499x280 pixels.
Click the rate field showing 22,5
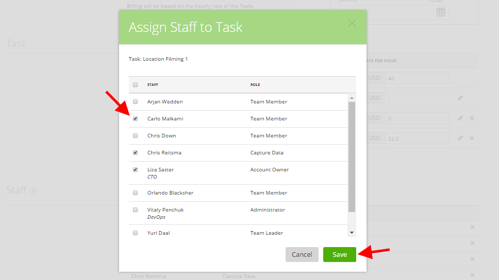417,138
